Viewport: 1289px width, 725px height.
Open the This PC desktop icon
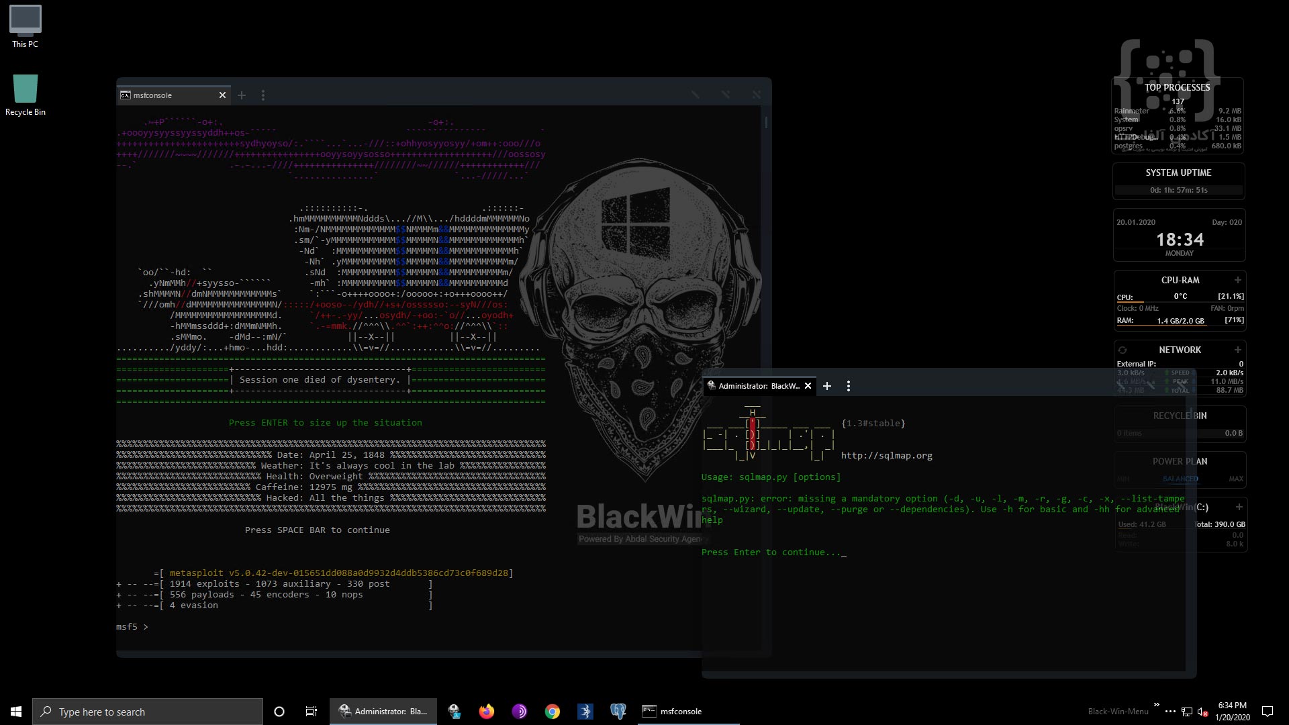point(25,27)
